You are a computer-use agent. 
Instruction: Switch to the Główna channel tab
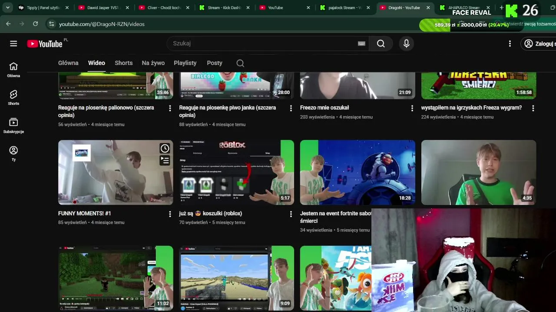[x=68, y=63]
